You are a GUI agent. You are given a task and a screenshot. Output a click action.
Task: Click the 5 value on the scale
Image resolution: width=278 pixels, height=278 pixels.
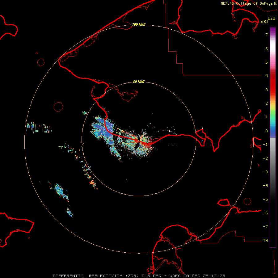pyautogui.click(x=267, y=62)
